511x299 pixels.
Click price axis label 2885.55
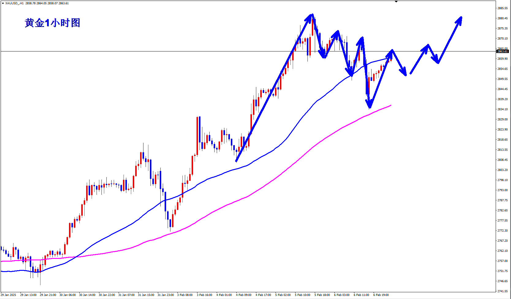(502, 8)
